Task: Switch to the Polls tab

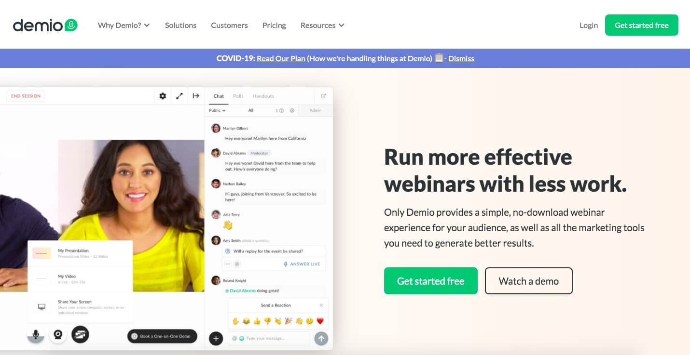Action: click(238, 96)
